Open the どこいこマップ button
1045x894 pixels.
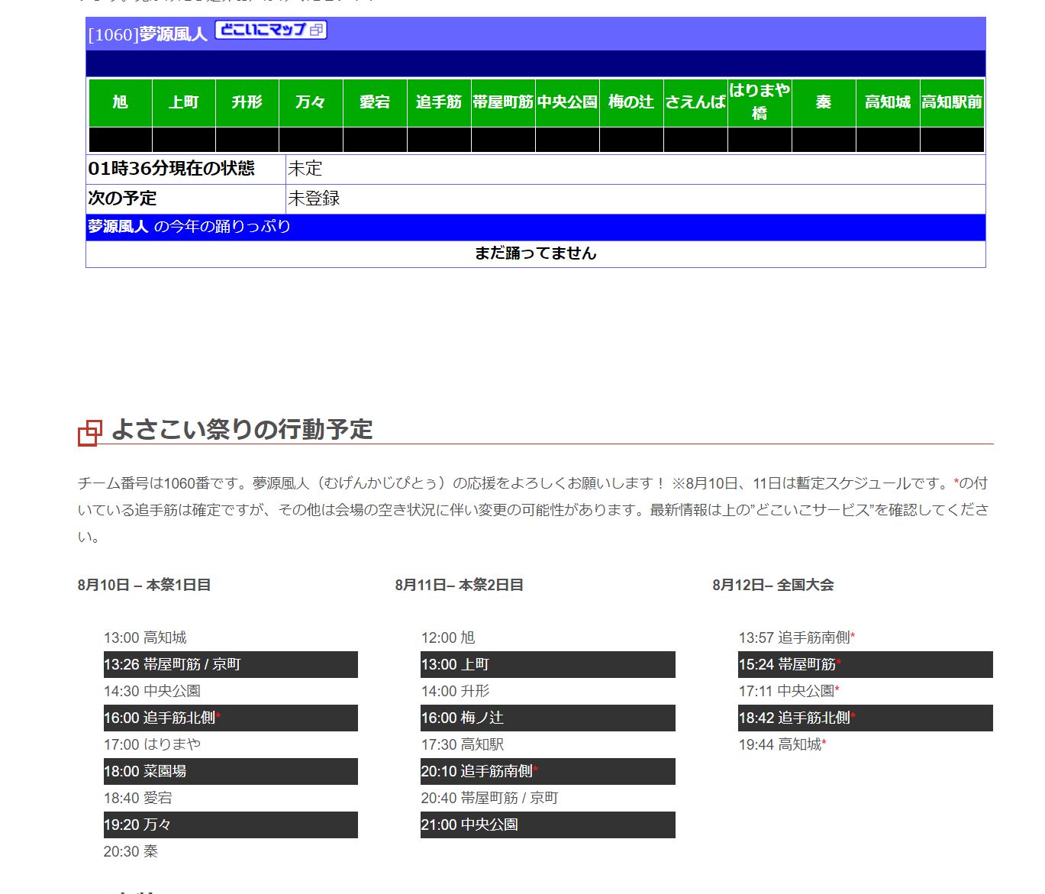tap(271, 30)
